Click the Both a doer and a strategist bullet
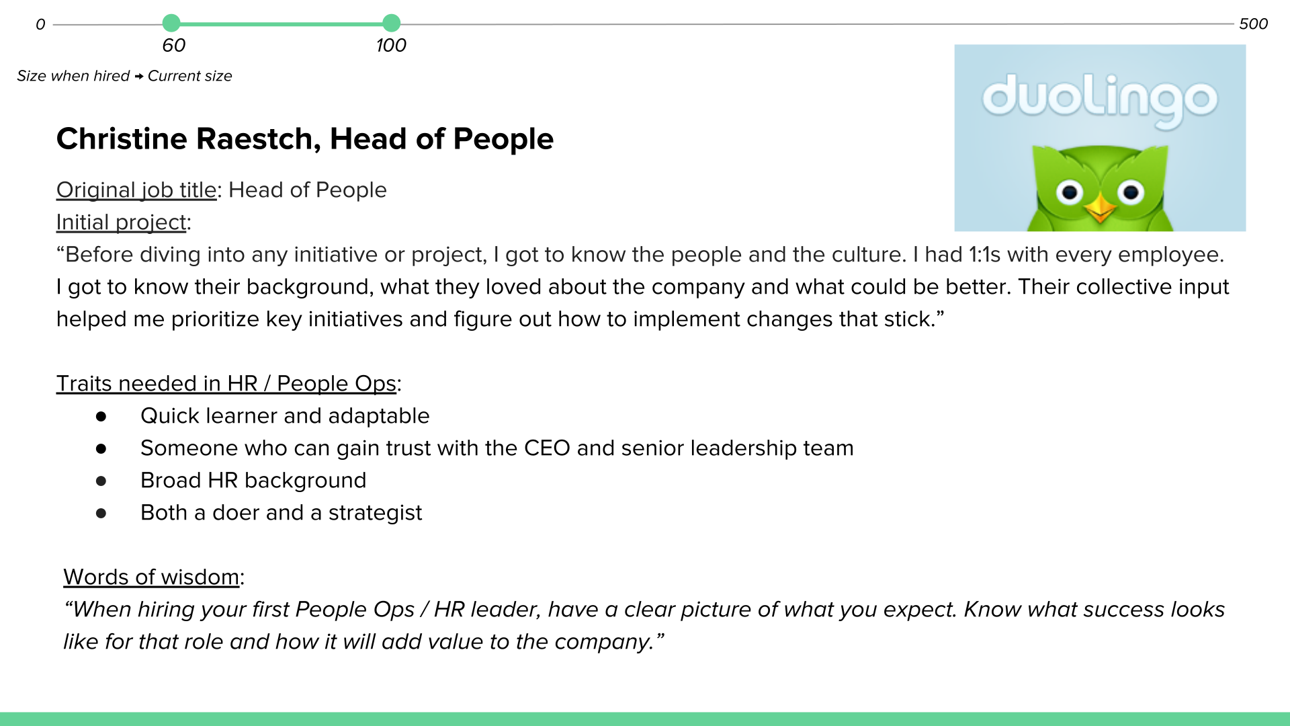This screenshot has width=1290, height=726. (x=281, y=512)
